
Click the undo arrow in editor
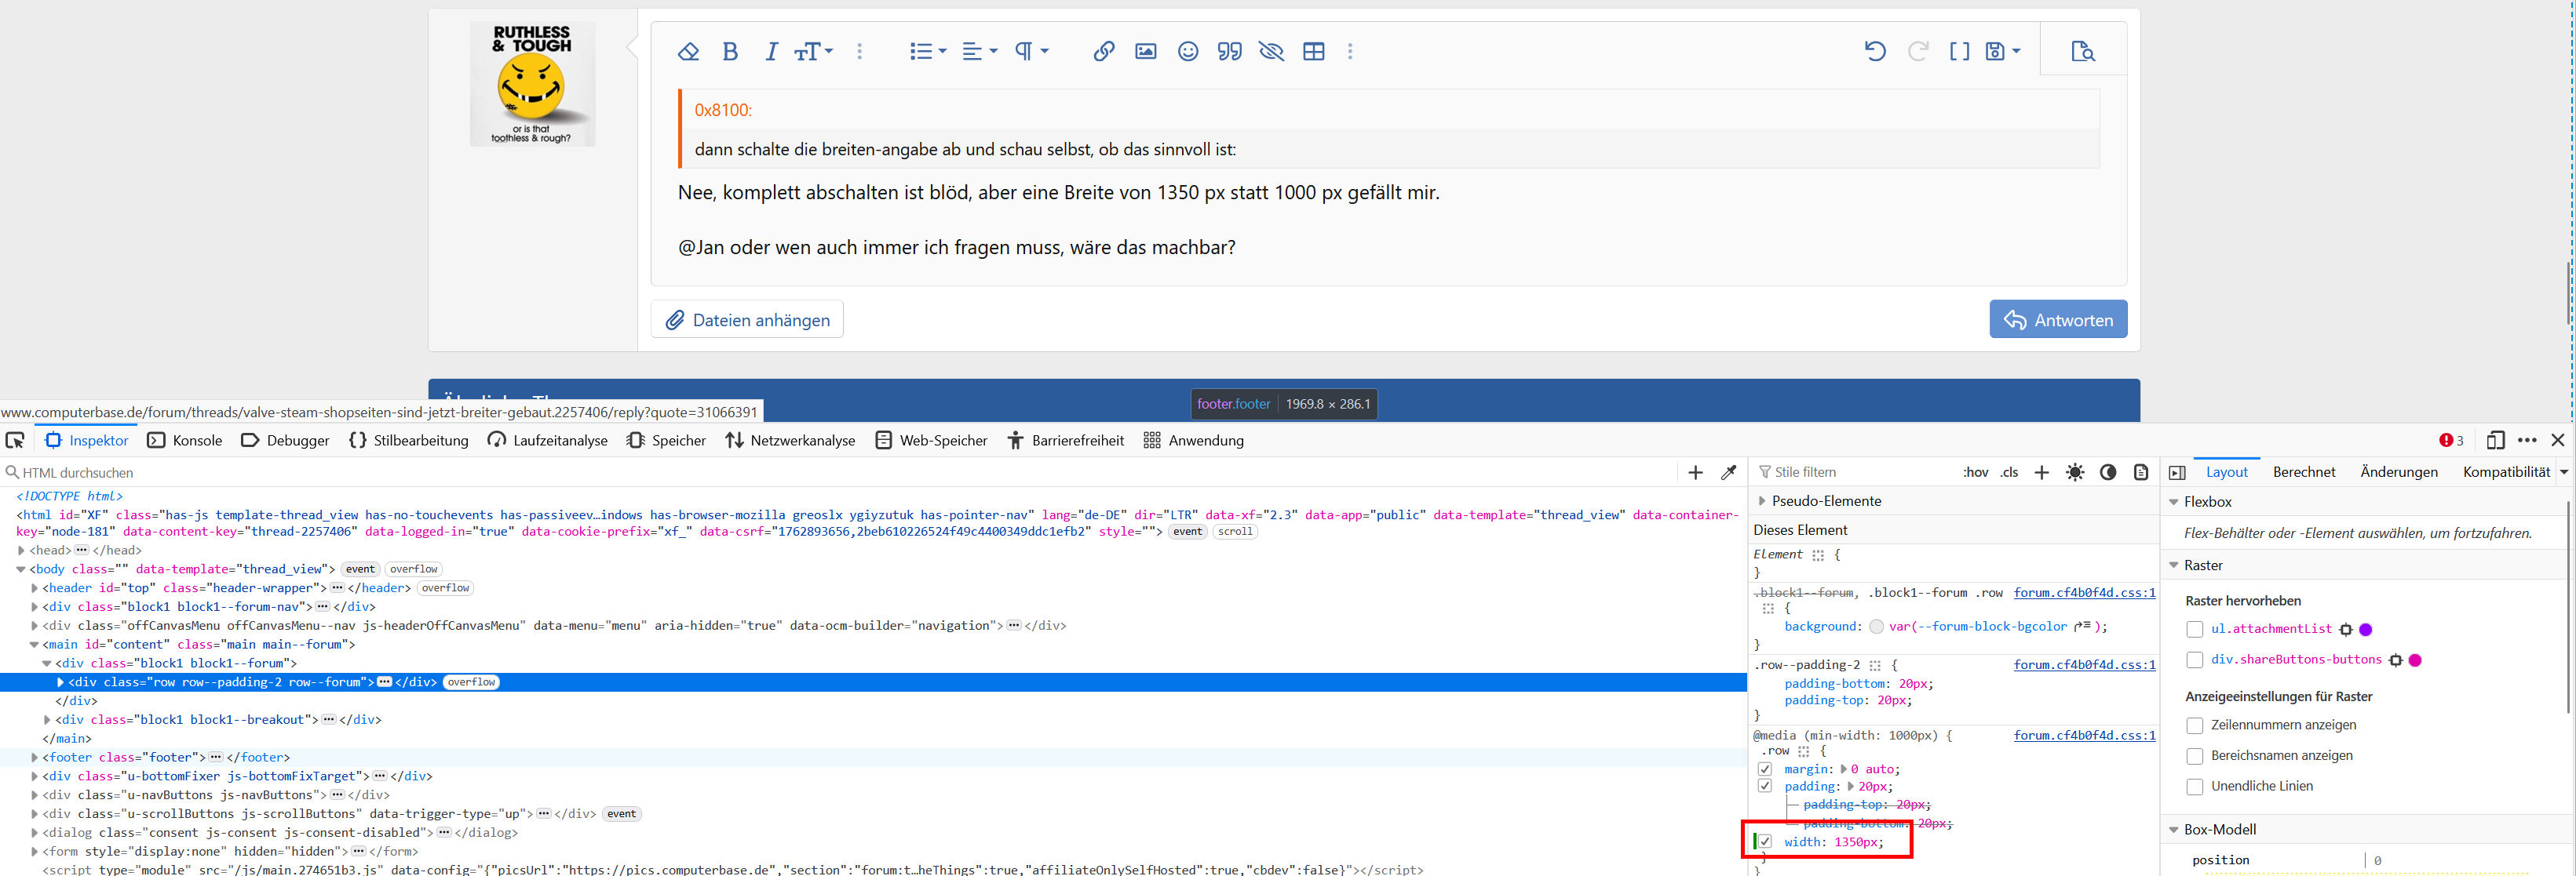click(x=1875, y=52)
